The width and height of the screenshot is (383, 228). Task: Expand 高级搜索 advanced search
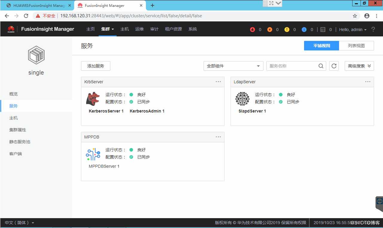[x=359, y=66]
